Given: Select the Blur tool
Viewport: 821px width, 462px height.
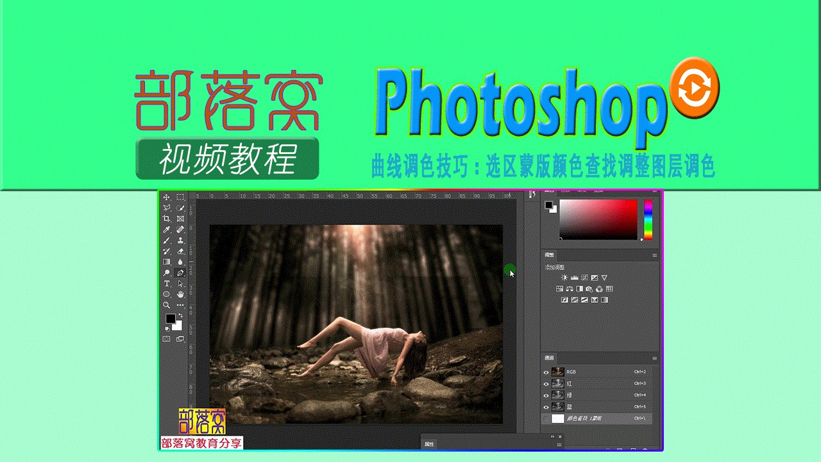Looking at the screenshot, I should [x=180, y=262].
